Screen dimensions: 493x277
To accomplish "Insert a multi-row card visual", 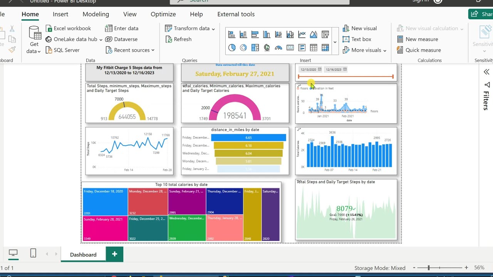I will click(x=302, y=48).
